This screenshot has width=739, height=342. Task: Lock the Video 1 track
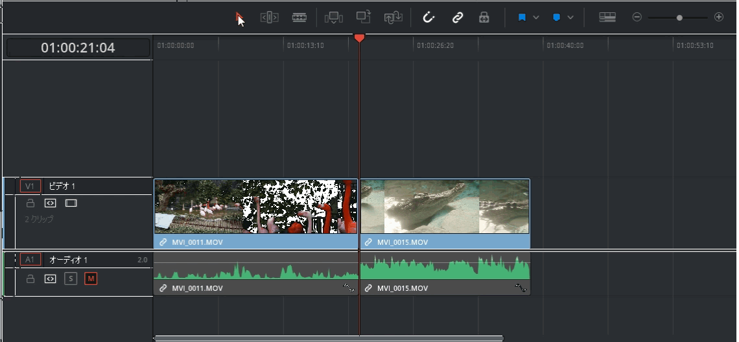30,203
